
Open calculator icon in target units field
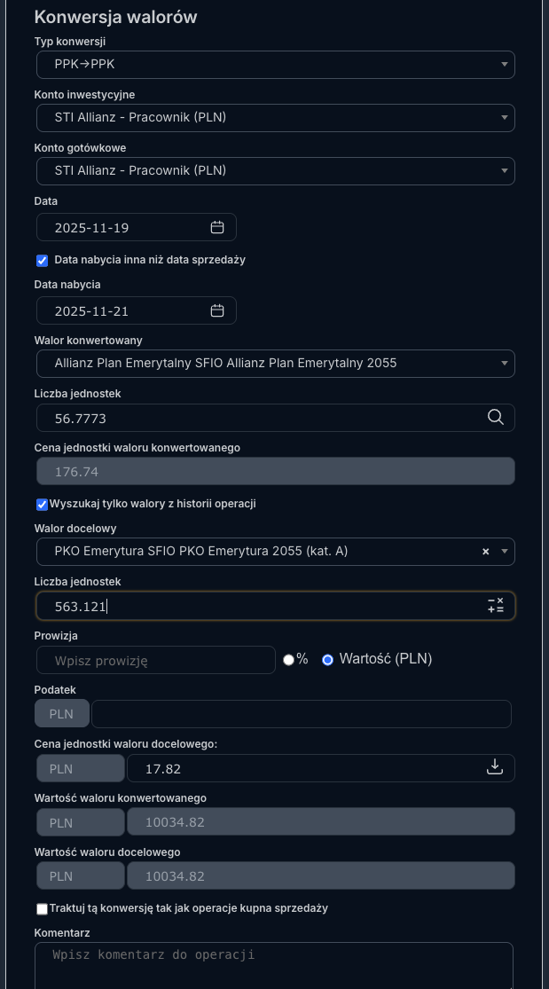[496, 606]
